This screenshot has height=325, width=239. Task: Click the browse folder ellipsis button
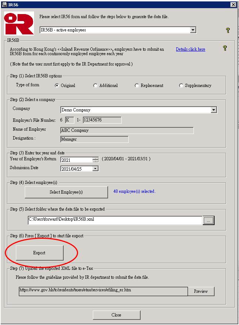[x=208, y=221]
